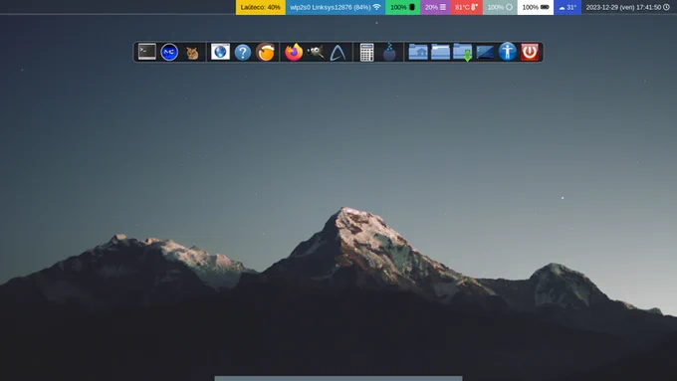The width and height of the screenshot is (677, 381).
Task: Launch the dark bubbling orb icon
Action: (389, 52)
